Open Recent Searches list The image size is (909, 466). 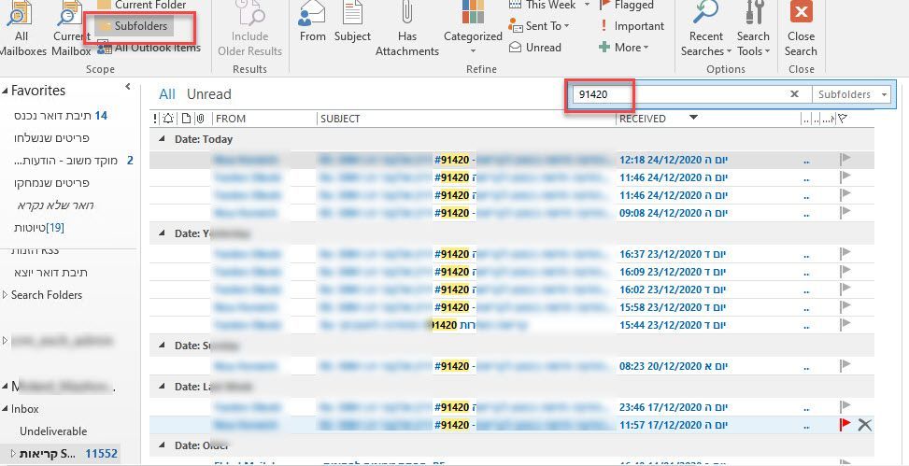click(x=705, y=29)
